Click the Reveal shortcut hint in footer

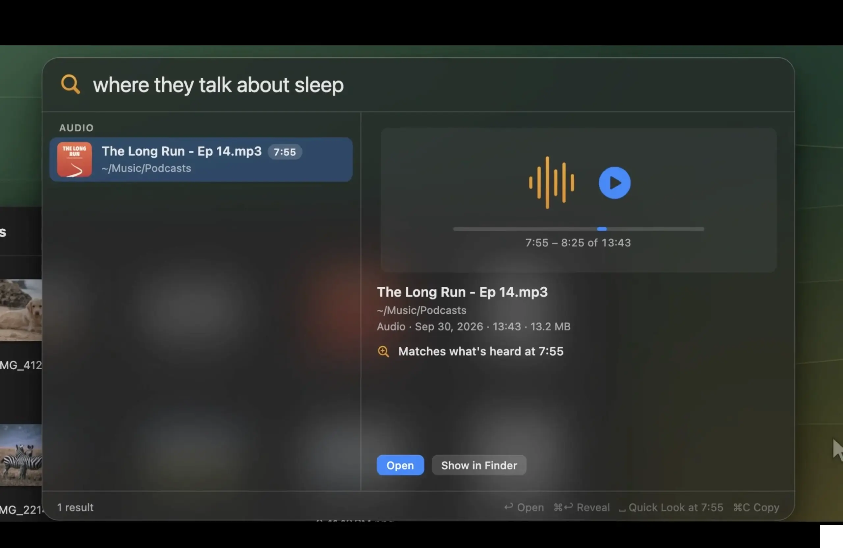(582, 508)
